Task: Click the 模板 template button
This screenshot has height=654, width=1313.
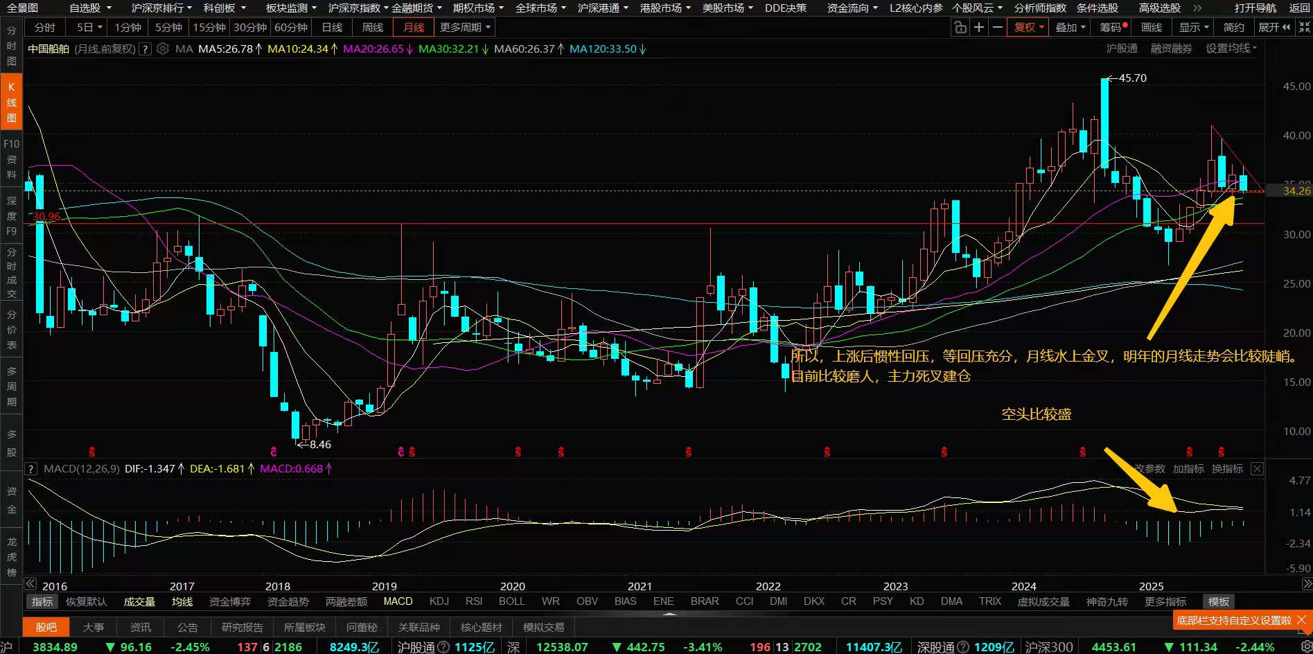Action: click(1219, 602)
